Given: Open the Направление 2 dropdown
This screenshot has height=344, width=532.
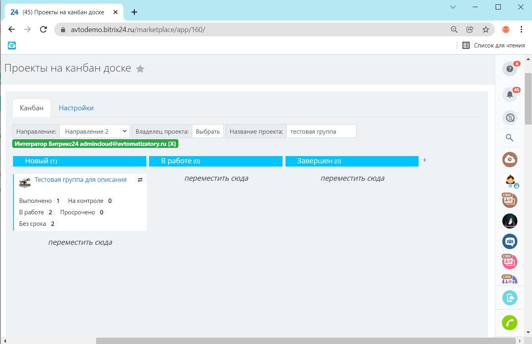Looking at the screenshot, I should point(95,131).
